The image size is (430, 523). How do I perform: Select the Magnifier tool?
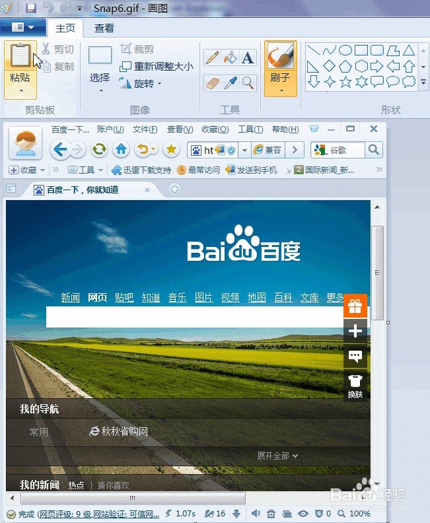248,83
